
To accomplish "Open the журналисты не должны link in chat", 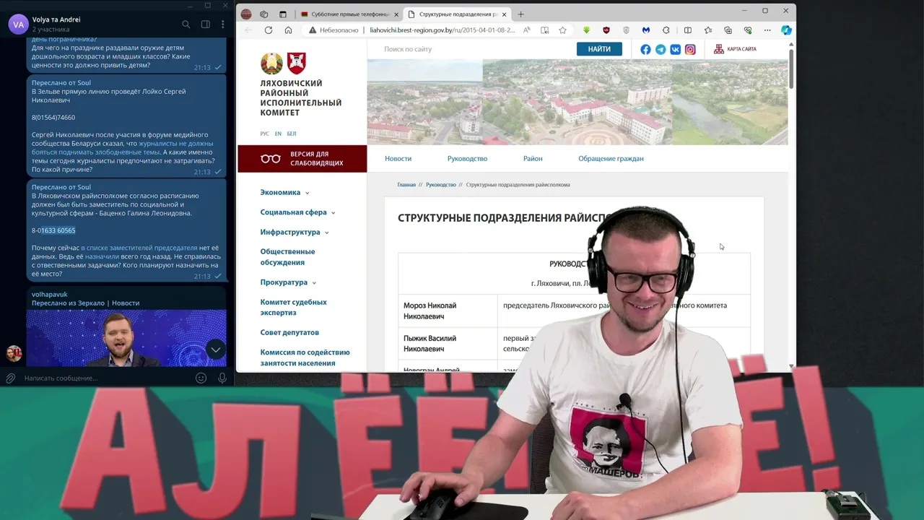I will click(175, 144).
